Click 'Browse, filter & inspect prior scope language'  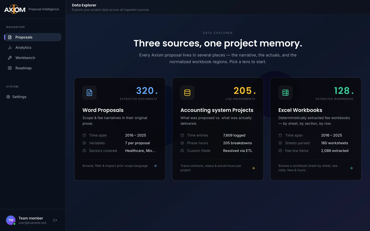(115, 166)
